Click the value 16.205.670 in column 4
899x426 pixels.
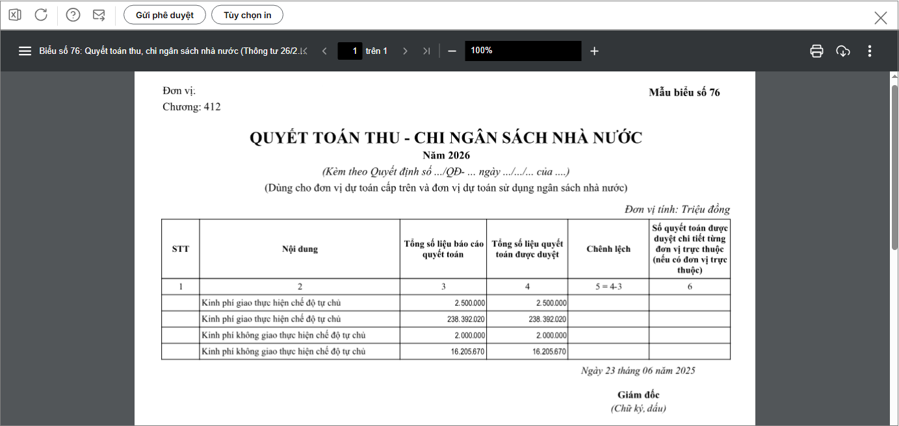(549, 351)
